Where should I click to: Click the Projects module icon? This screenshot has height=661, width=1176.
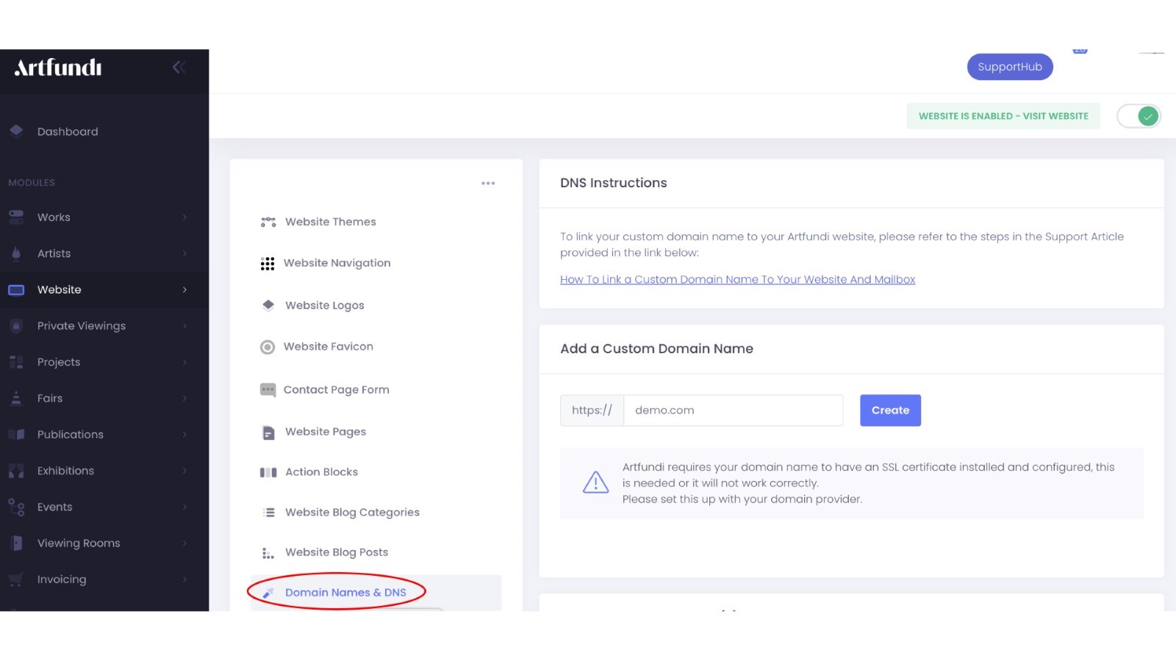point(16,361)
